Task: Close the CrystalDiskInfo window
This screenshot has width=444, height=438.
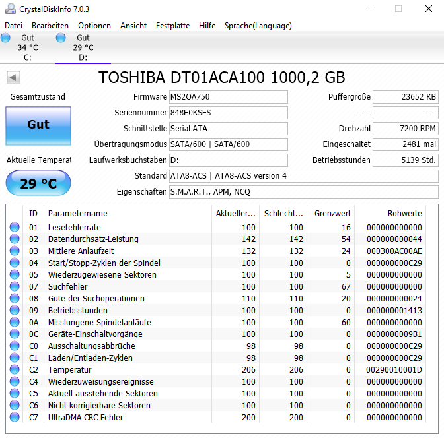Action: coord(429,9)
